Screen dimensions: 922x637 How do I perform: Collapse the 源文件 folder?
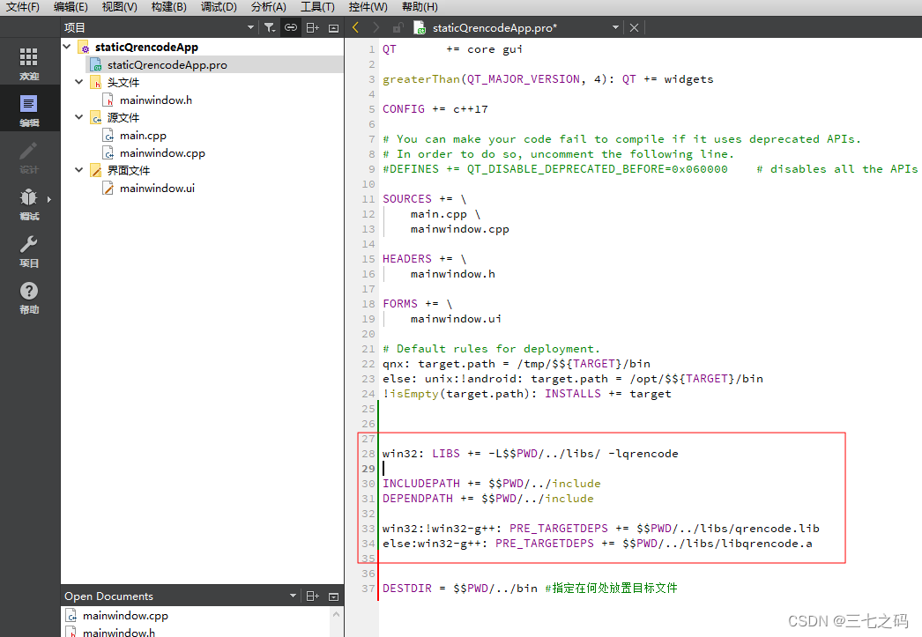[x=78, y=117]
